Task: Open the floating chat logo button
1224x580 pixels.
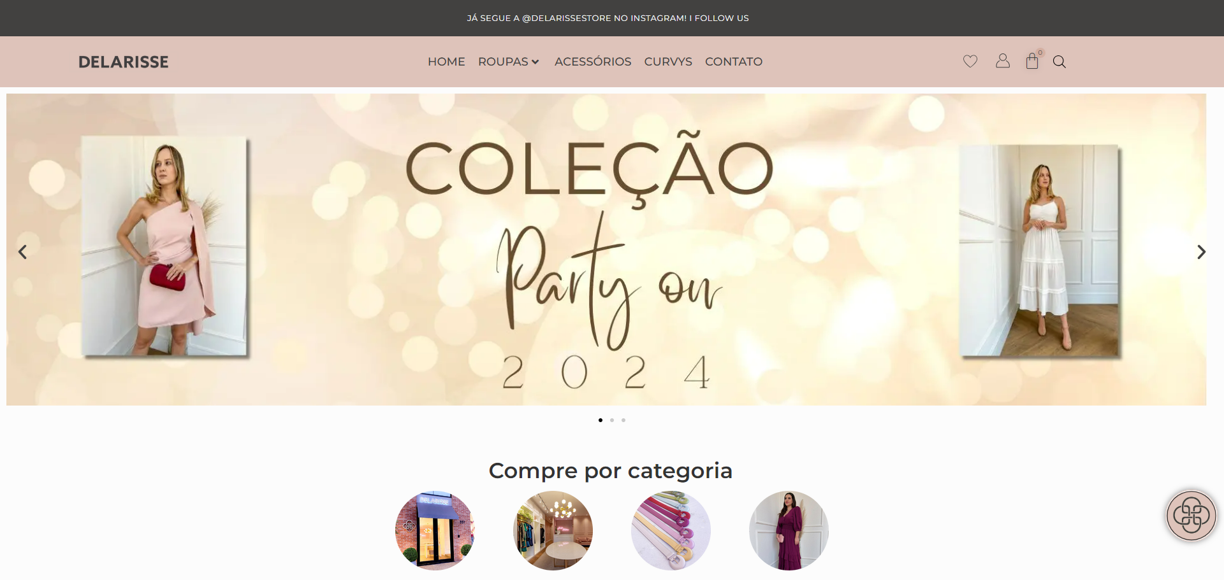Action: click(1191, 516)
